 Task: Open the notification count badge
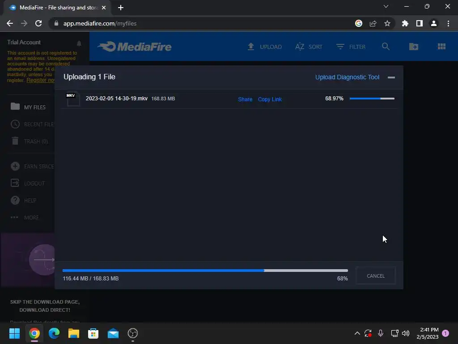[x=445, y=333]
